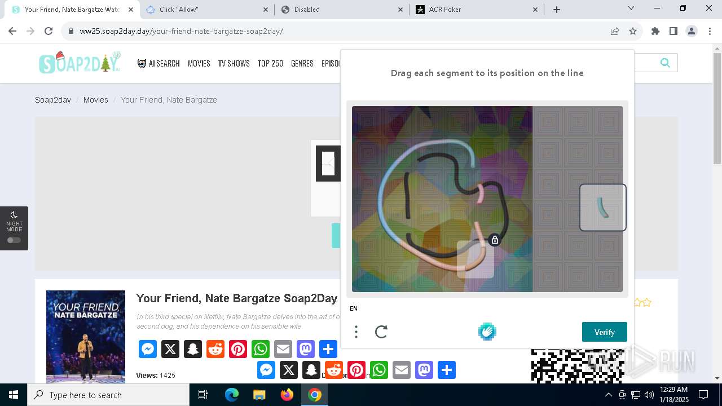
Task: Open File Explorer from the taskbar
Action: (259, 395)
